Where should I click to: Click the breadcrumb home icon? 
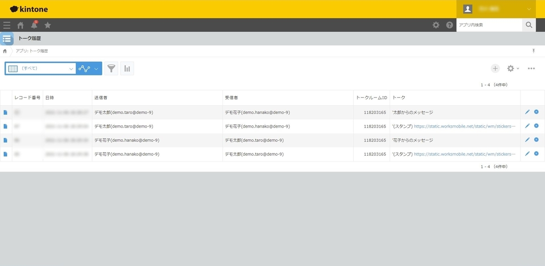[x=5, y=51]
